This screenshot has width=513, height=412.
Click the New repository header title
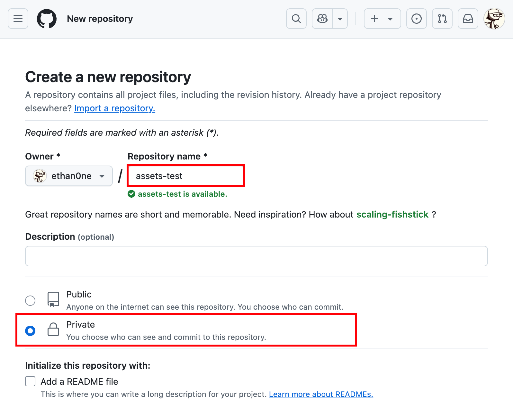point(100,19)
